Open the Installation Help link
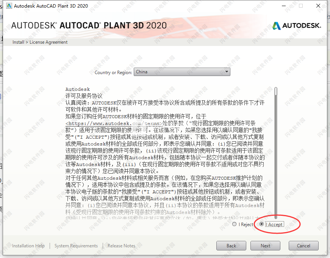 click(28, 246)
